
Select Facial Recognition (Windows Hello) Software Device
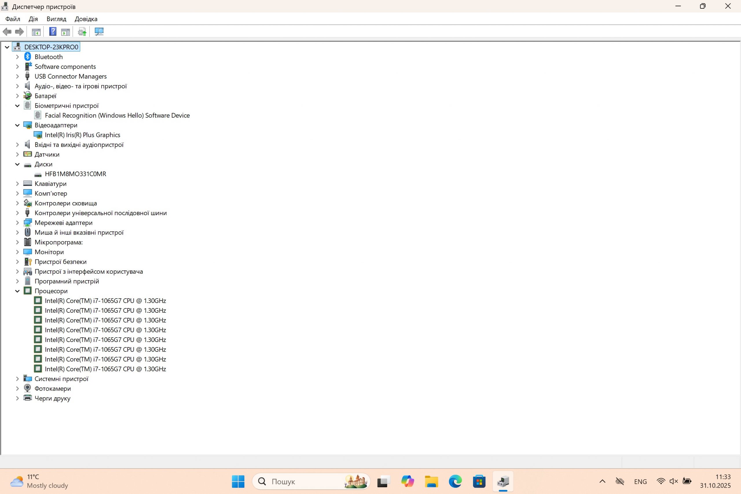coord(117,115)
